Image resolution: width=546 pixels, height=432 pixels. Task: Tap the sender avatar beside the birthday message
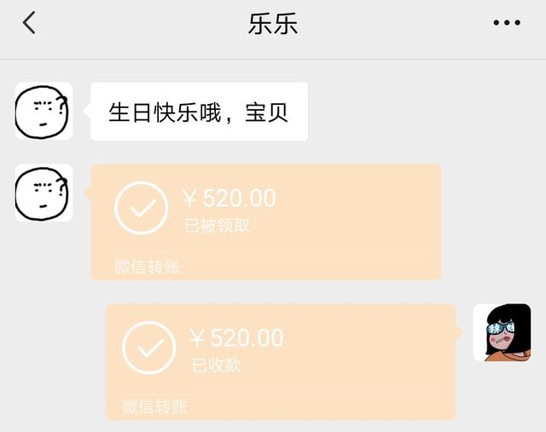(x=44, y=111)
